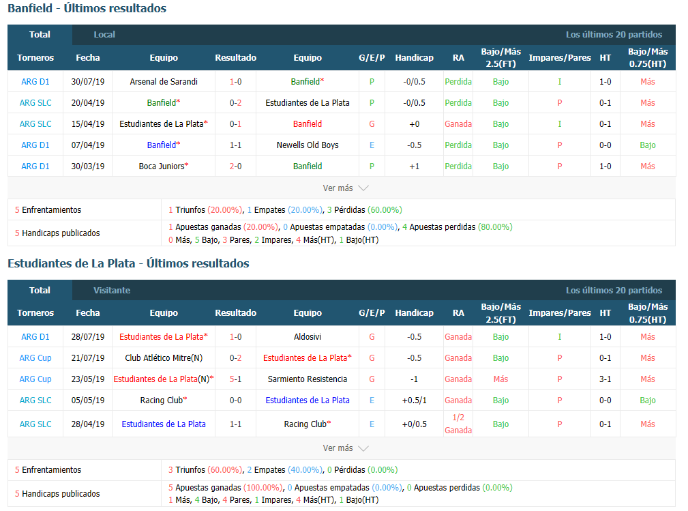Screen dimensions: 688x511
Task: Click the Impares/Pares column header in the Estudiantes table
Action: (559, 313)
